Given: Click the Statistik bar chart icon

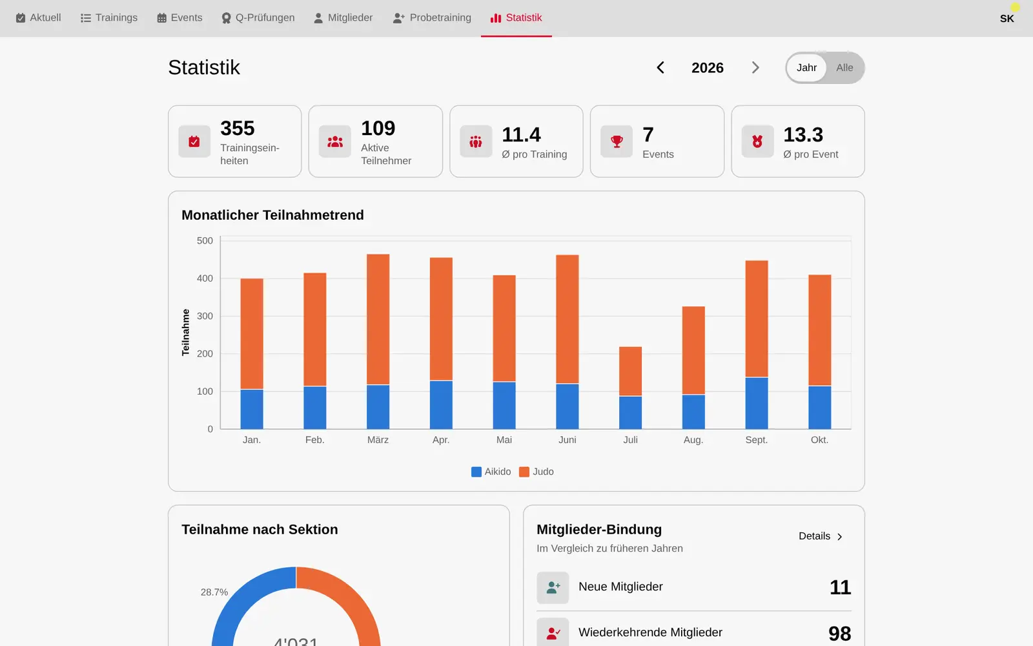Looking at the screenshot, I should [496, 18].
